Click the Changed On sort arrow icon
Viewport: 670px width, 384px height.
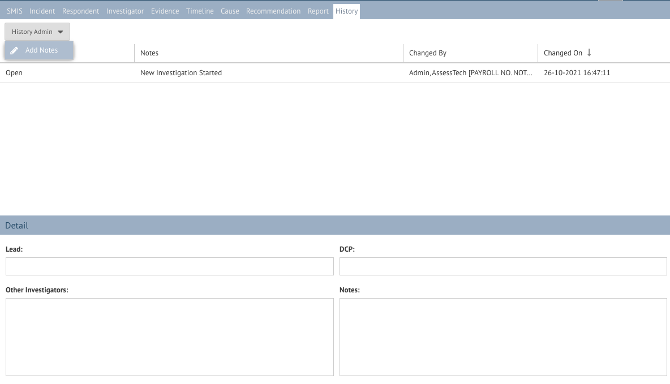pyautogui.click(x=589, y=53)
